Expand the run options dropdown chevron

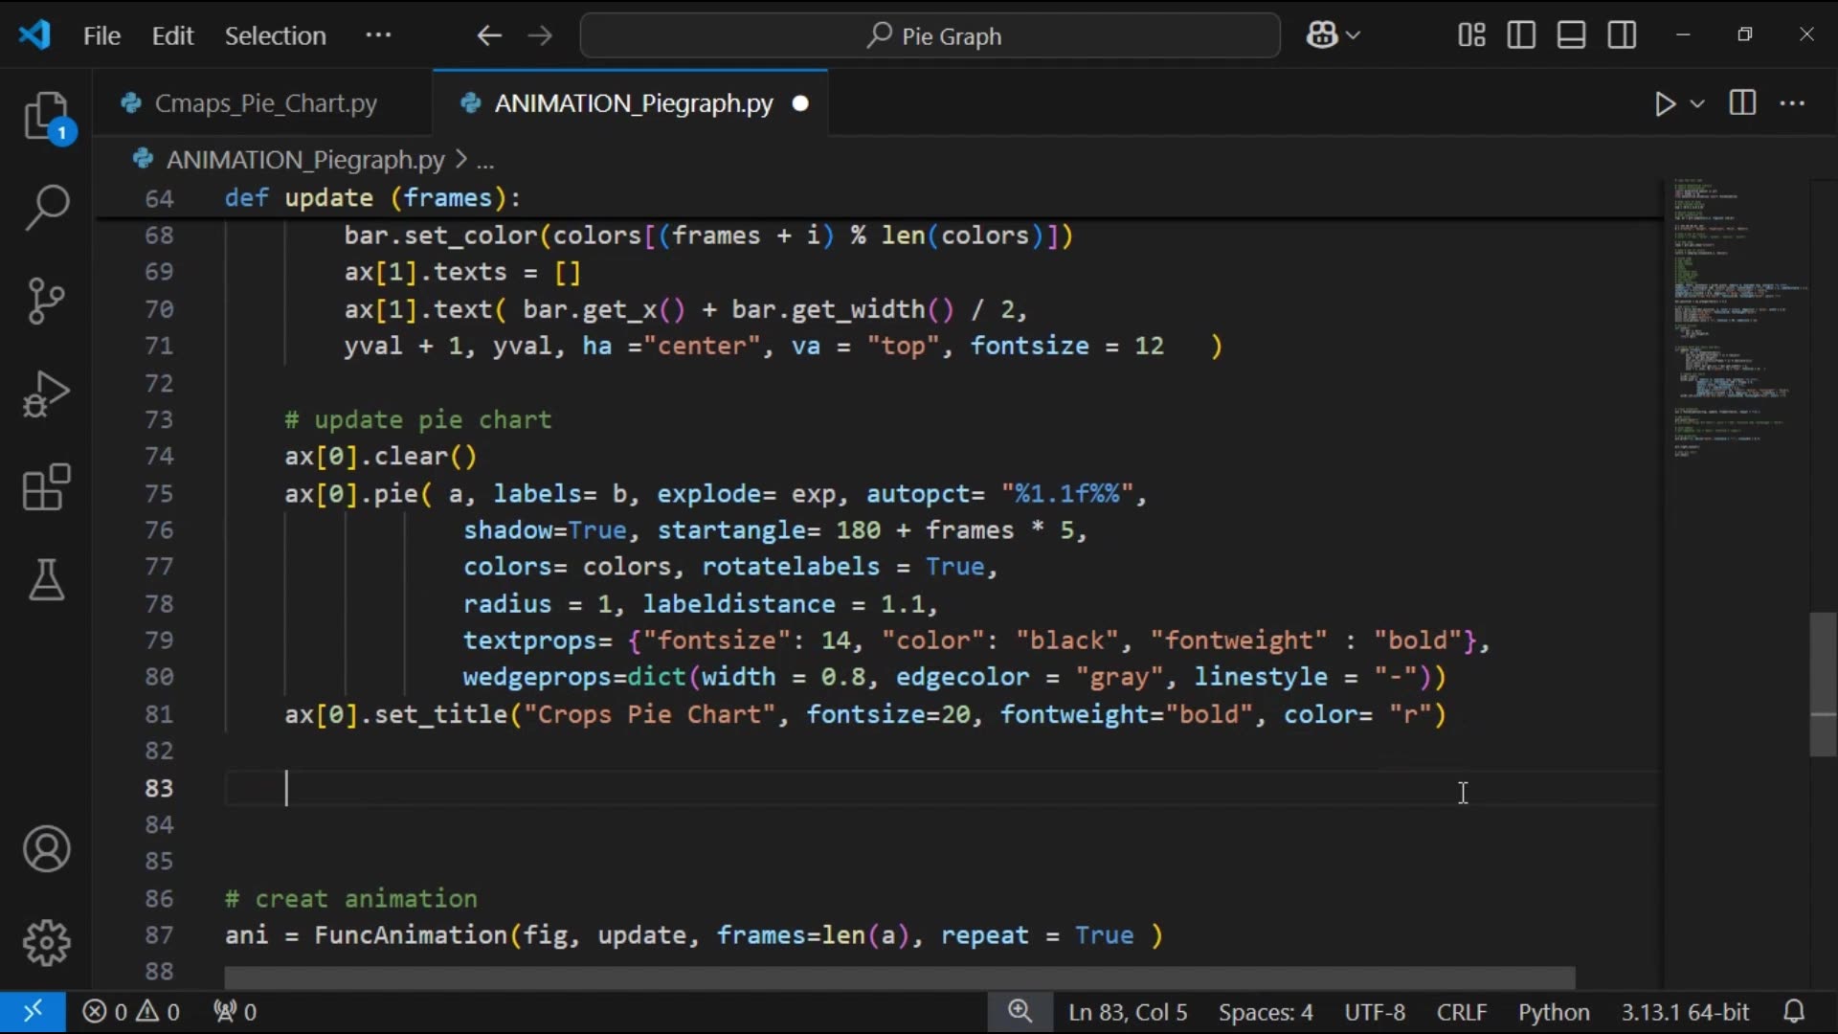click(1695, 104)
